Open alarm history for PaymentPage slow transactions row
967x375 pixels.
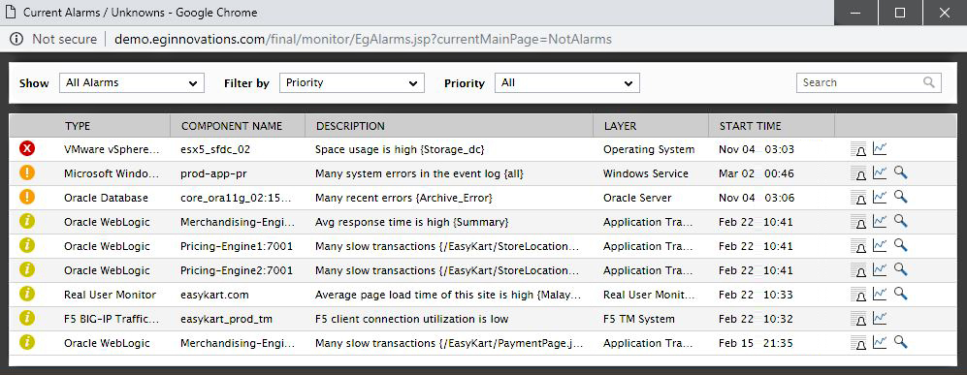pos(858,343)
